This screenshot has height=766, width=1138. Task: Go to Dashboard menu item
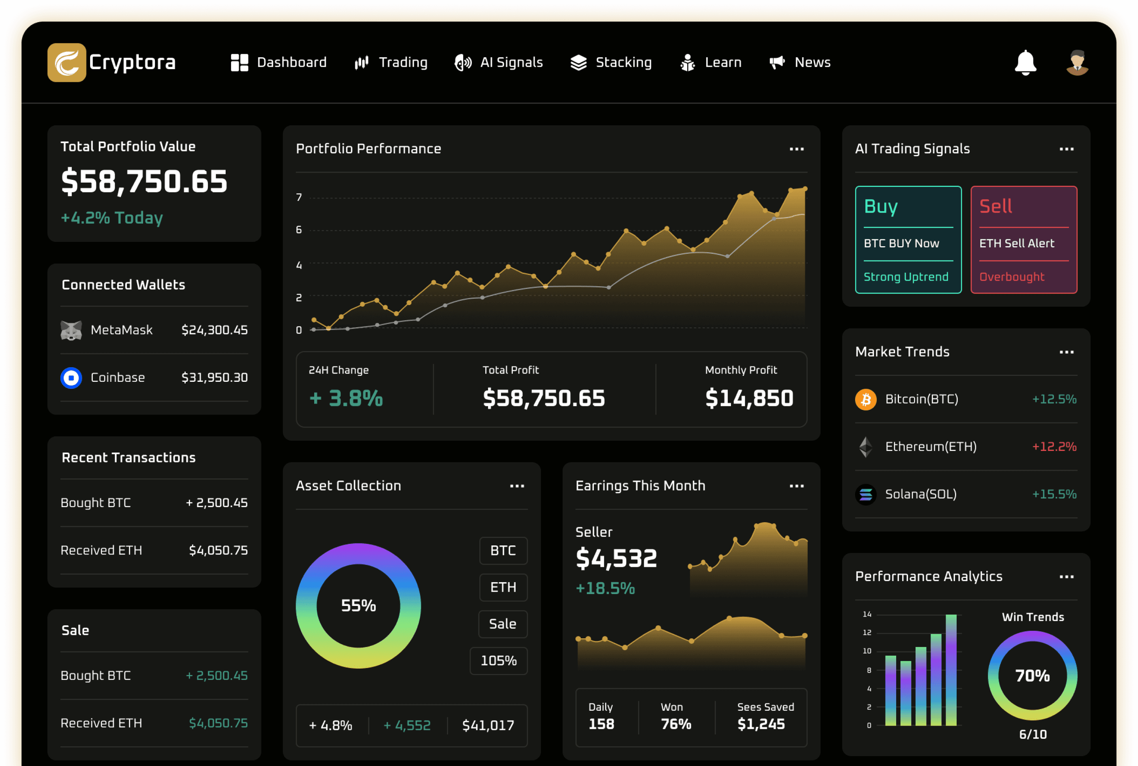pyautogui.click(x=279, y=62)
